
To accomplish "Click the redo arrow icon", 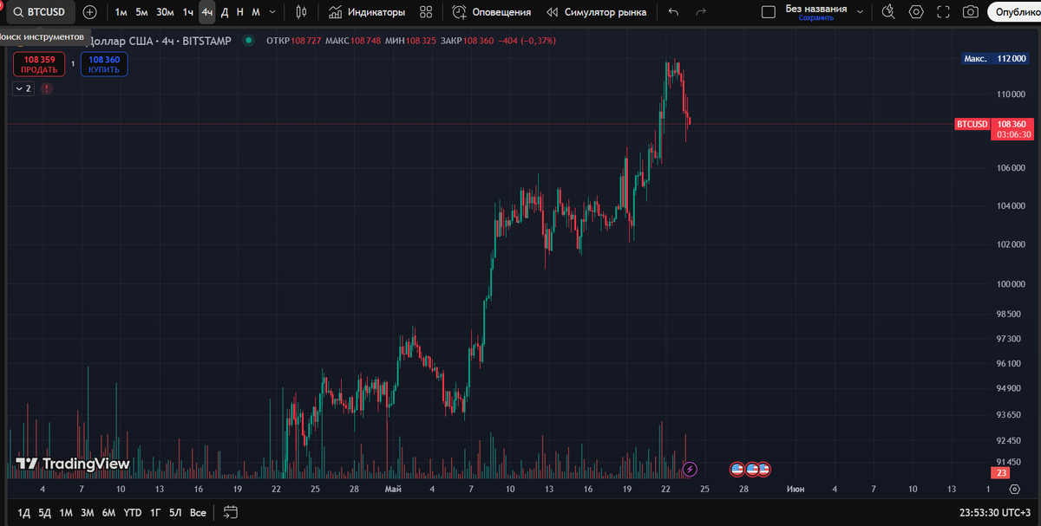I will pos(699,12).
